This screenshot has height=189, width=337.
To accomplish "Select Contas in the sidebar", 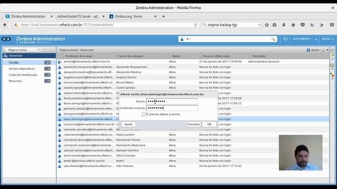I will (x=29, y=62).
